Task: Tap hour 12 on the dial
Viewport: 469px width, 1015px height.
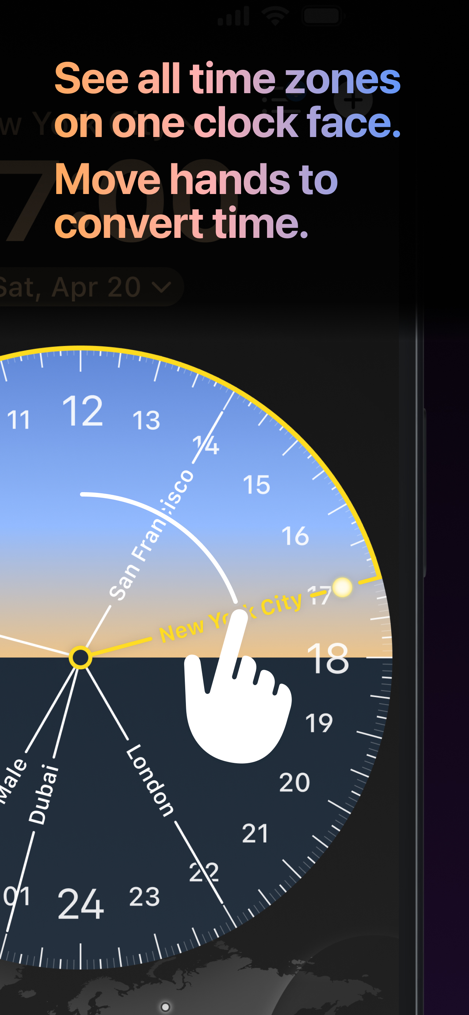Action: (x=82, y=411)
